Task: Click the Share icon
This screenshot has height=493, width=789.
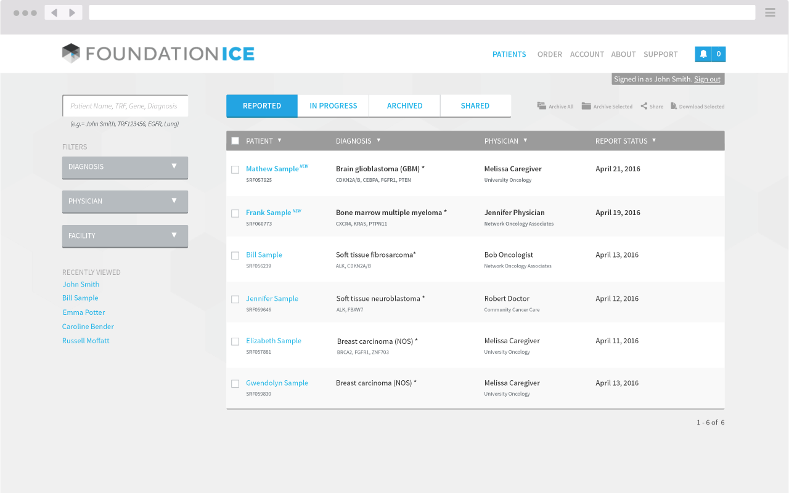Action: [x=644, y=106]
